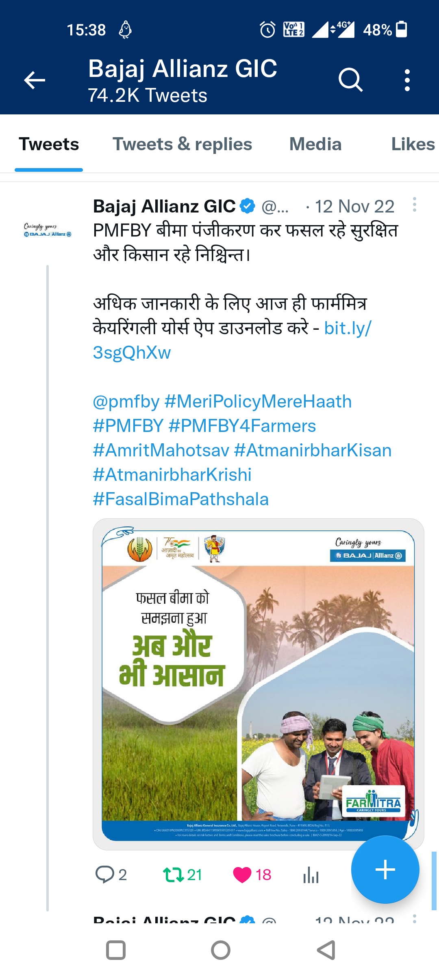This screenshot has width=439, height=977.
Task: Open the Farmitra tweet image
Action: click(x=258, y=684)
